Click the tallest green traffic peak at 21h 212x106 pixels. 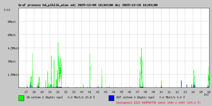coord(58,65)
